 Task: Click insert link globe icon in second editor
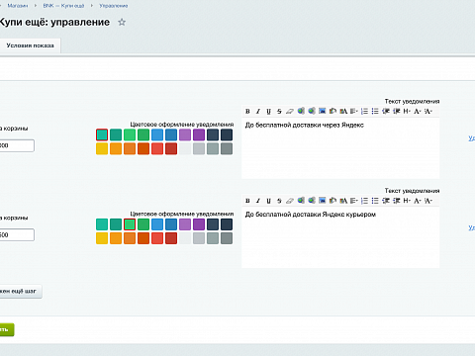[x=301, y=201]
